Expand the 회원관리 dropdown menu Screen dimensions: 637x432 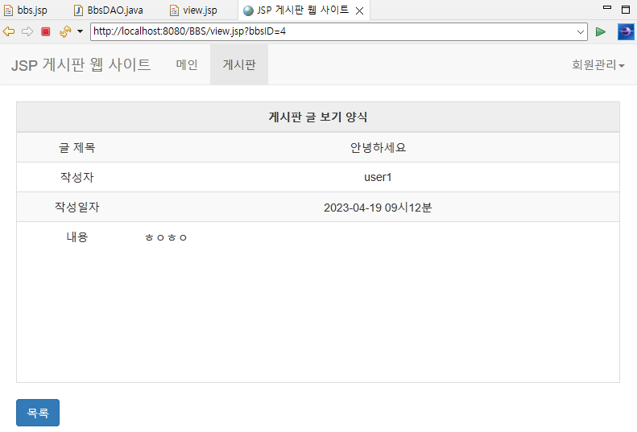[598, 64]
